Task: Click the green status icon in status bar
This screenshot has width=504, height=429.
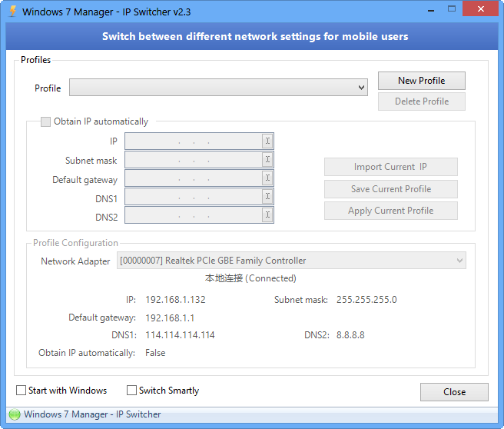Action: point(15,414)
